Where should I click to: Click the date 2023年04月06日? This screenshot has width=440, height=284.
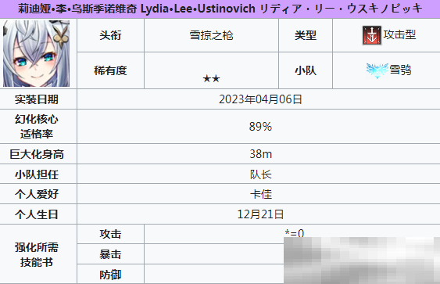tap(260, 99)
